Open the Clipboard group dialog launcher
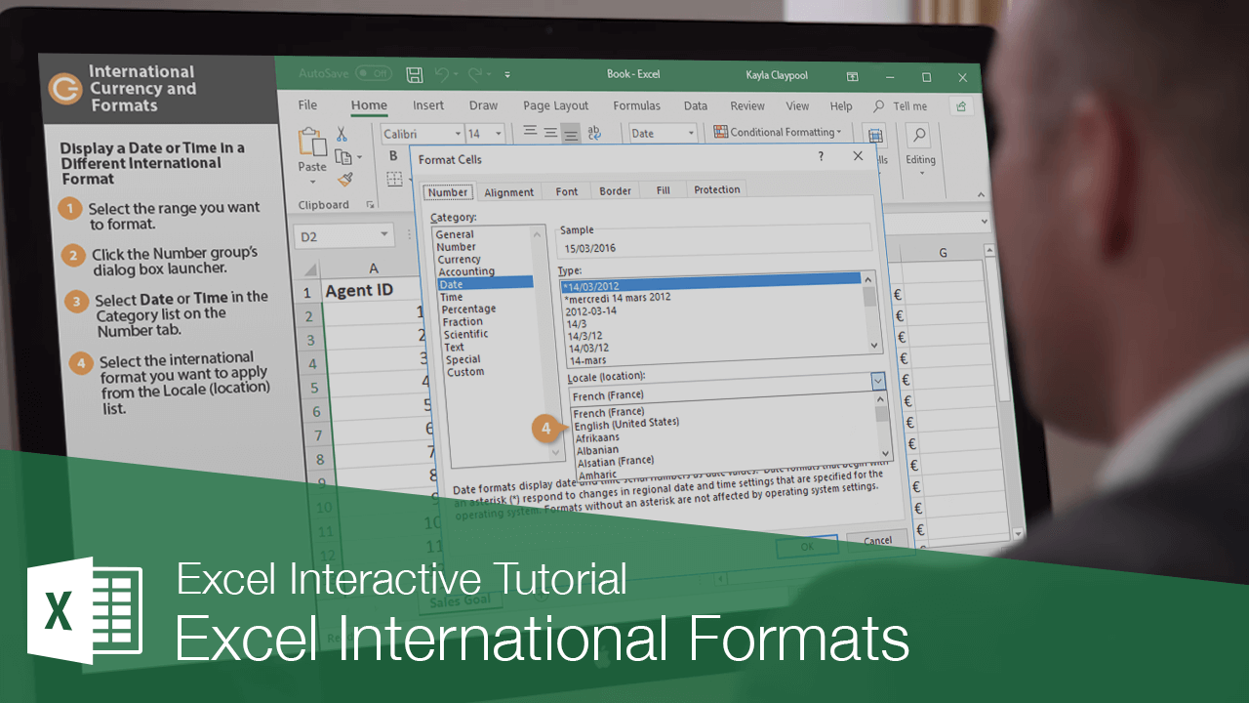 click(370, 205)
